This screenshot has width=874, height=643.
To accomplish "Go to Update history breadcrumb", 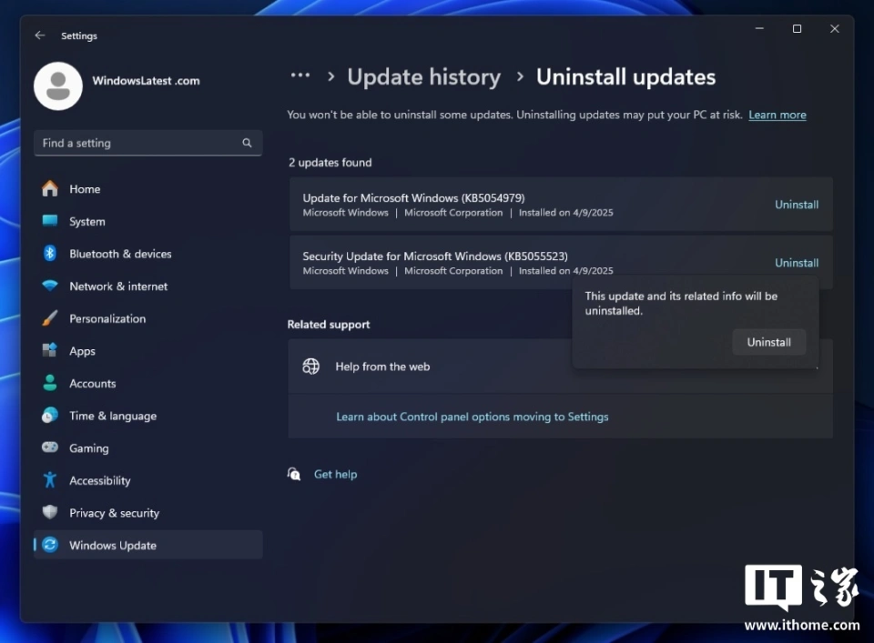I will [423, 77].
